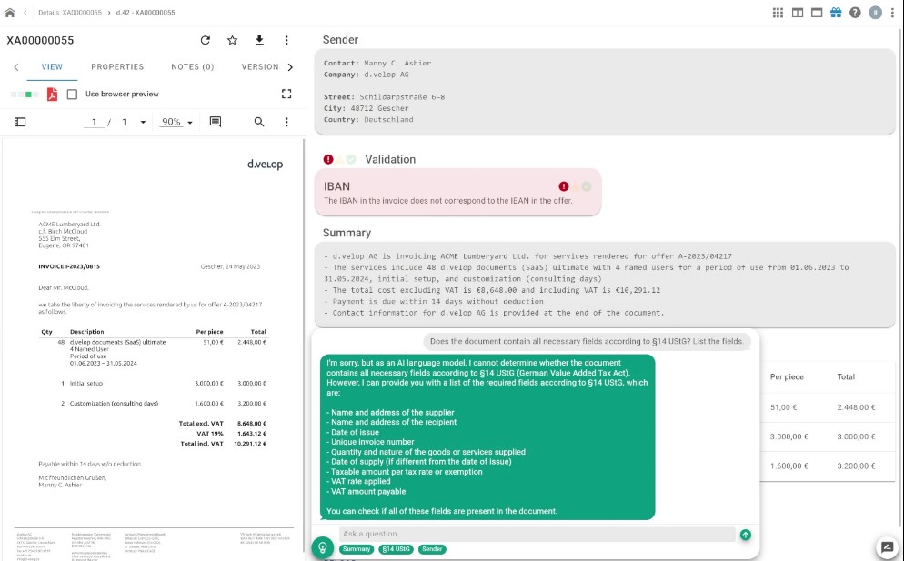This screenshot has height=561, width=904.
Task: Click the user question chat bubble
Action: click(587, 341)
